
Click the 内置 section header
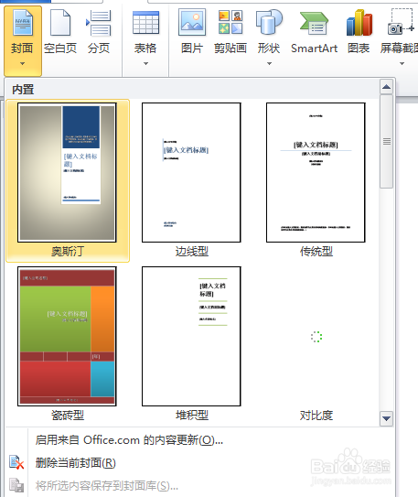(23, 90)
